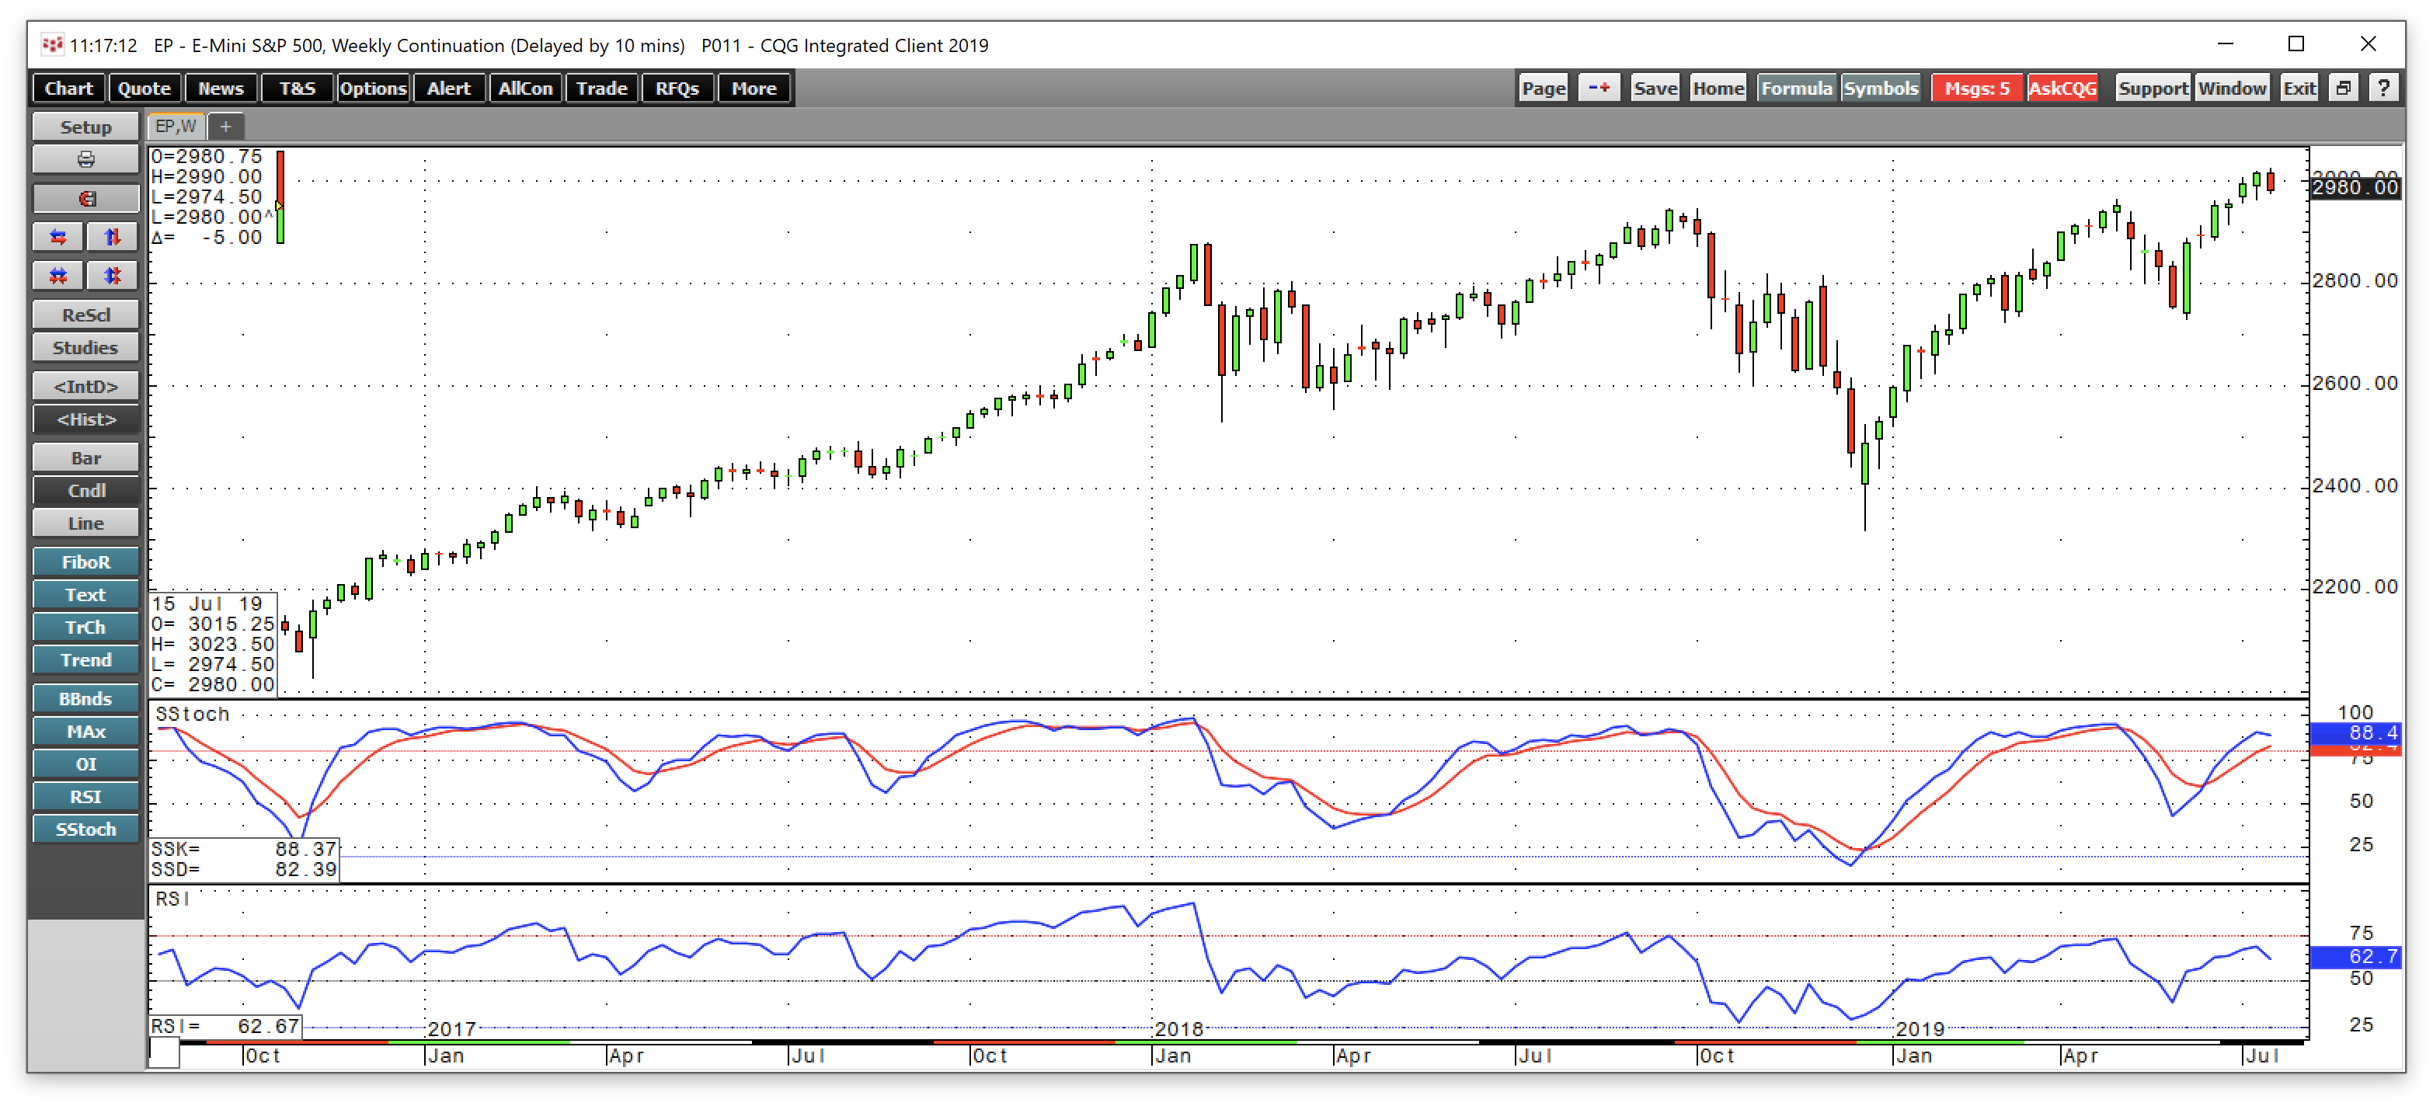Click the question mark help icon
The width and height of the screenshot is (2433, 1106).
click(2384, 89)
